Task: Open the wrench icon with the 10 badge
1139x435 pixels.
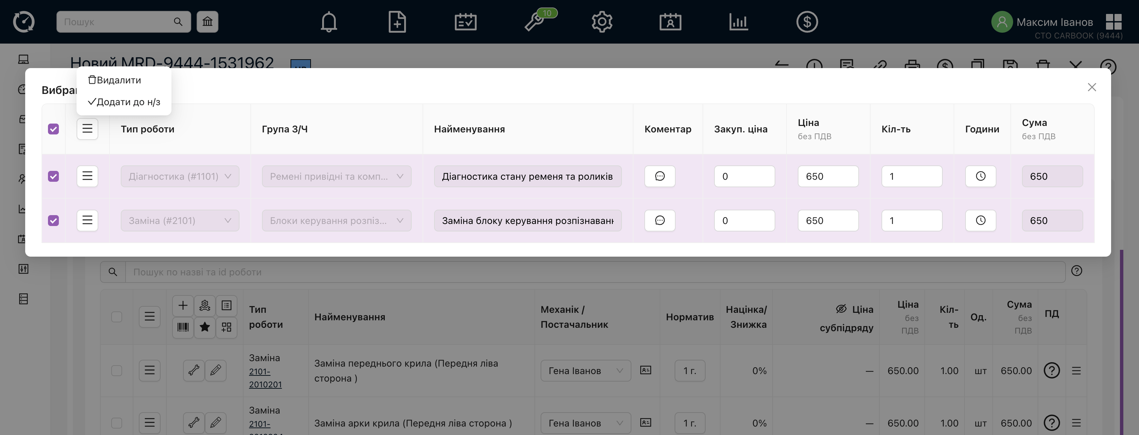Action: coord(534,22)
